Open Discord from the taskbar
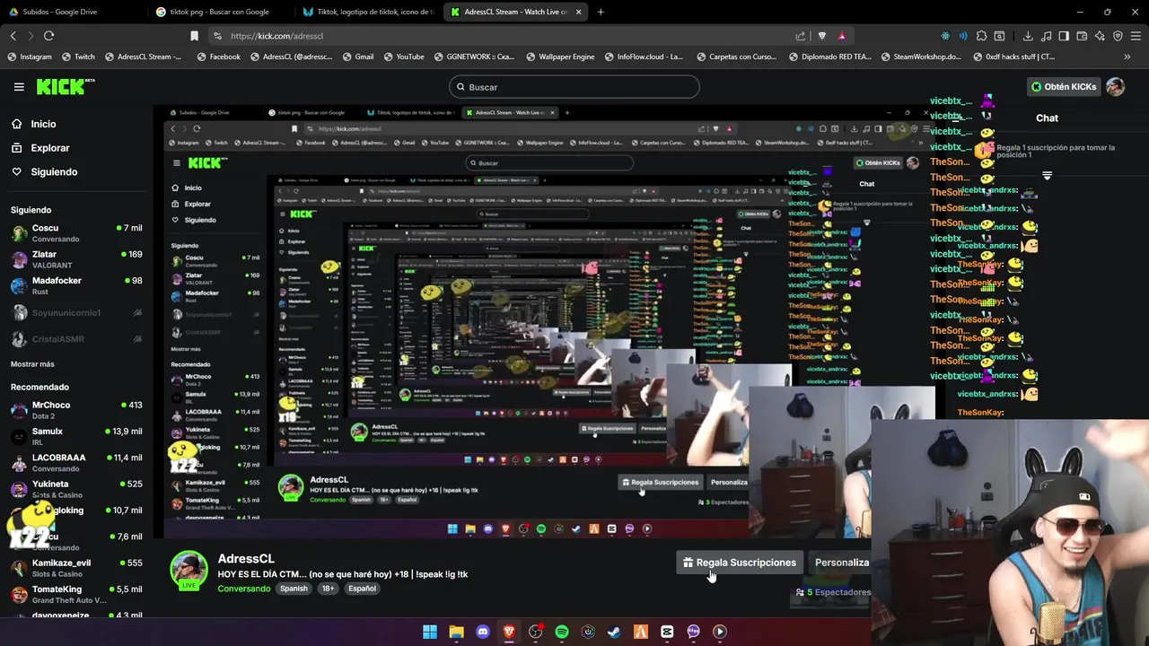This screenshot has width=1149, height=646. (483, 632)
